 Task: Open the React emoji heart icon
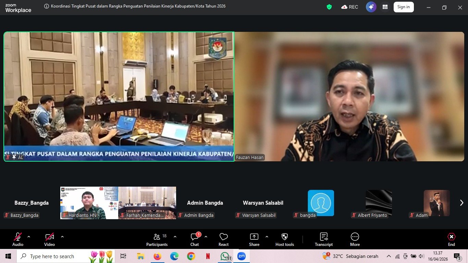pyautogui.click(x=223, y=239)
